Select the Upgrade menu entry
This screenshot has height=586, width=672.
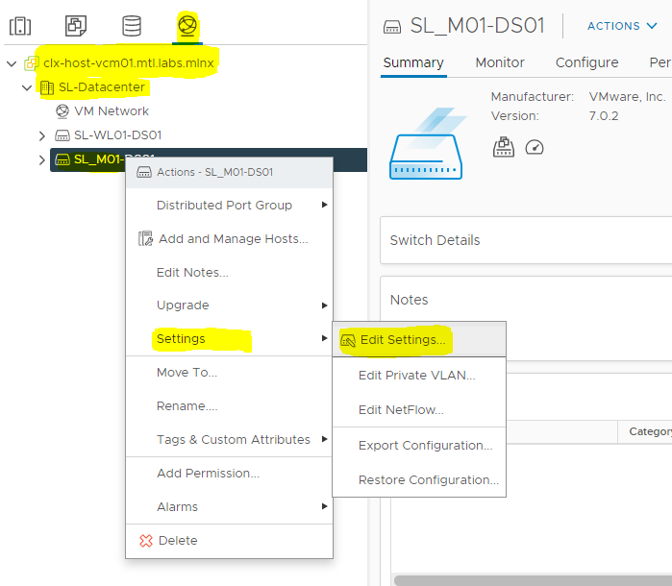tap(229, 305)
